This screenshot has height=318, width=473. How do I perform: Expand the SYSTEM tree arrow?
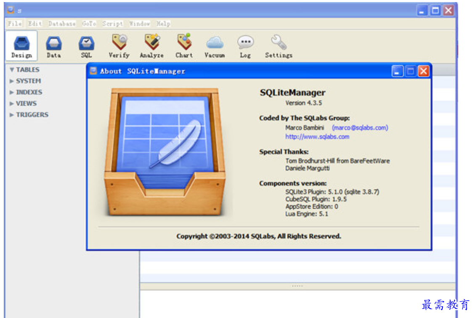point(12,81)
